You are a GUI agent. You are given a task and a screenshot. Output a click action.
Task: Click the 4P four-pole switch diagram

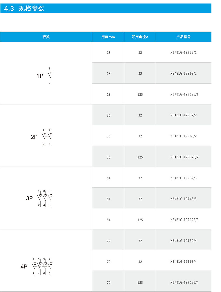(42, 266)
